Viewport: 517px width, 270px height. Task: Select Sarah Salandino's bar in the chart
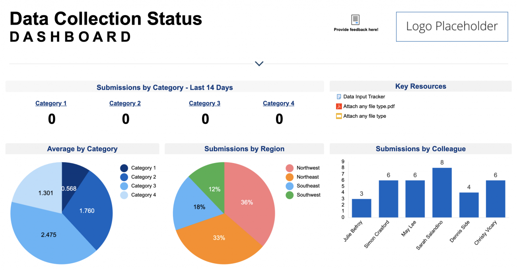click(442, 191)
